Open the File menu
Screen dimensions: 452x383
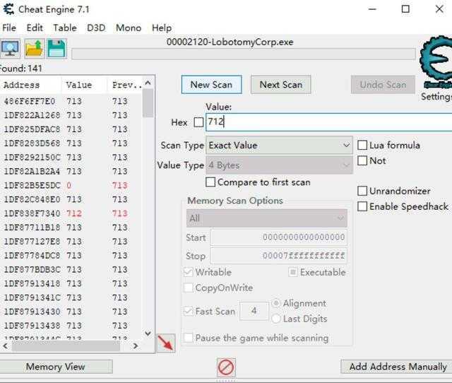[x=9, y=28]
